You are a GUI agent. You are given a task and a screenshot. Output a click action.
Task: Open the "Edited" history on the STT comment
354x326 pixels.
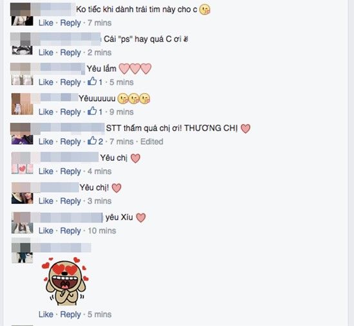pos(152,141)
